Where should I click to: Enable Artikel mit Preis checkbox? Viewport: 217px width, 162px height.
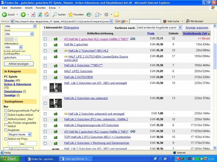click(x=6, y=139)
